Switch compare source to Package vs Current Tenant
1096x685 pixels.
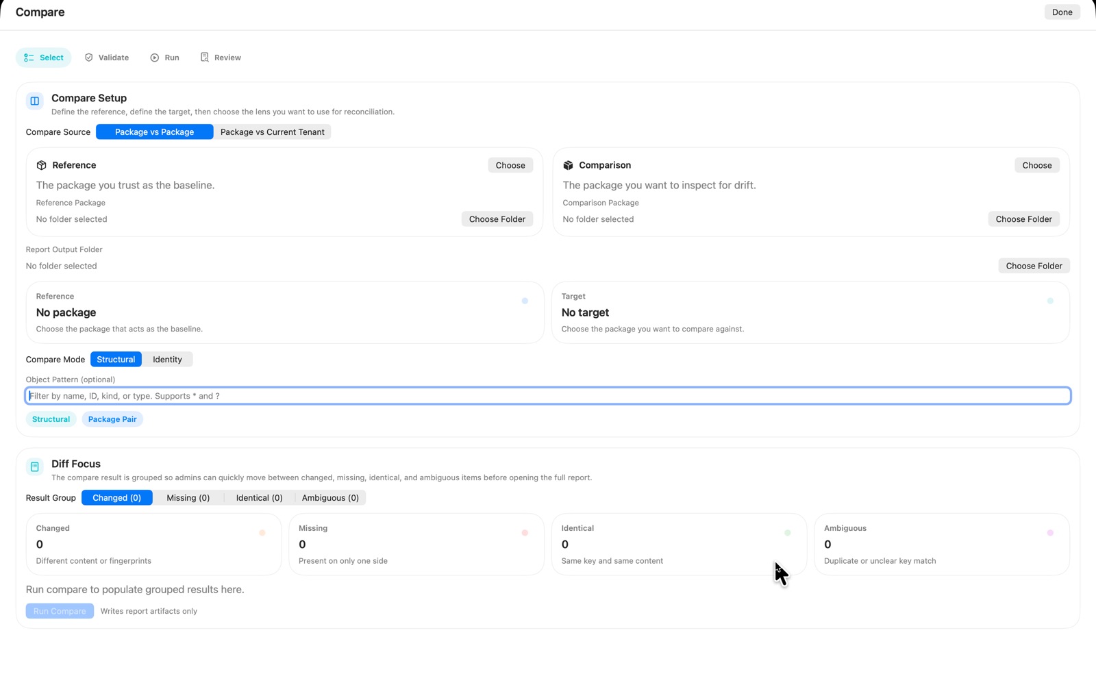tap(272, 132)
